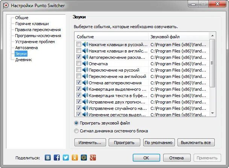Viewport: 229px width, 168px height.
Task: Enable sound for Нажатие клавиши в русской
Action: (79, 44)
